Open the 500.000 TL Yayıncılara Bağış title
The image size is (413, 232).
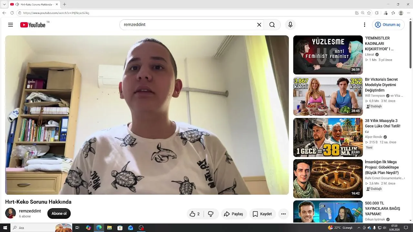382,208
